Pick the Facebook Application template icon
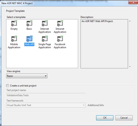 pyautogui.click(x=60, y=39)
